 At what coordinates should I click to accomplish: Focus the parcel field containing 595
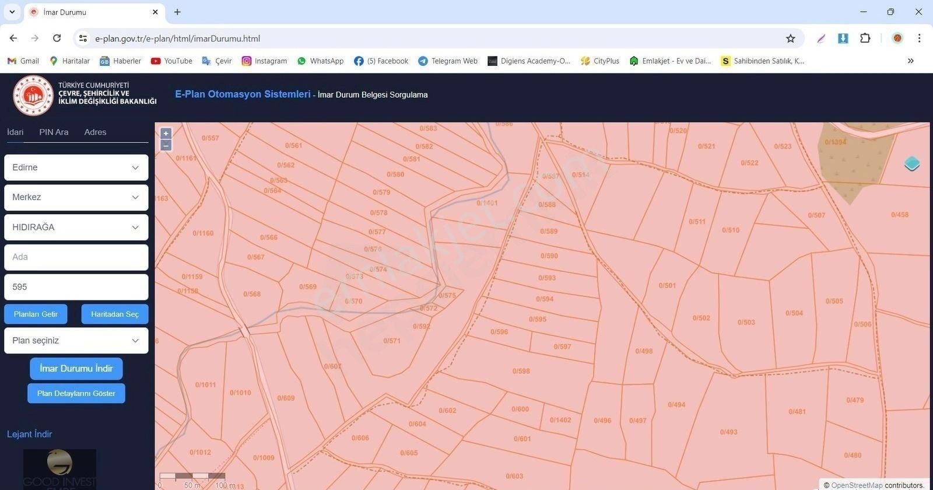(x=76, y=287)
